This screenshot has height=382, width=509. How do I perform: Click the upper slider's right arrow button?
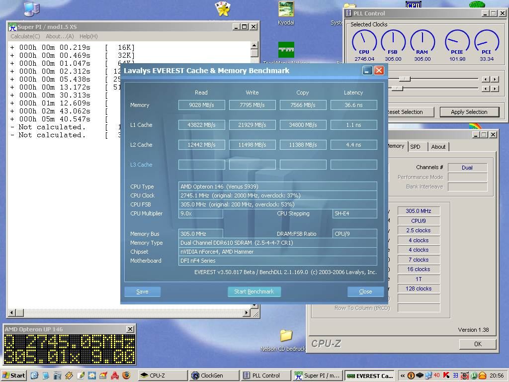(495, 79)
